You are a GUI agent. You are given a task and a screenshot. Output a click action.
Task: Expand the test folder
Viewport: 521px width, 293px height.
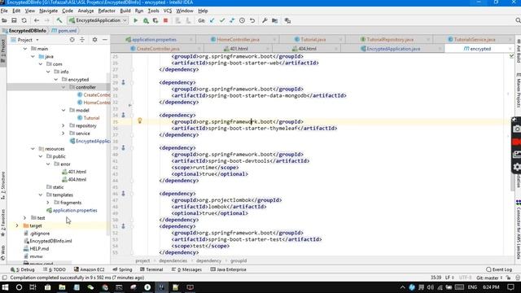[x=25, y=218]
